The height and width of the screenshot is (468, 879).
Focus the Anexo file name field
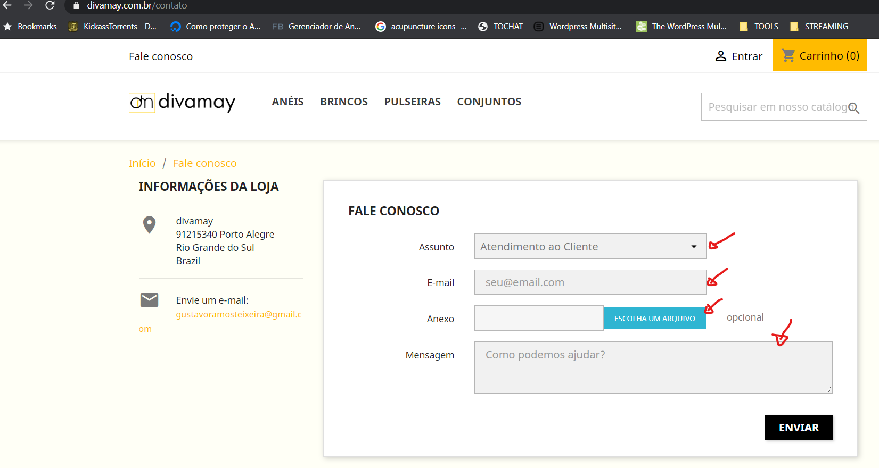tap(539, 318)
